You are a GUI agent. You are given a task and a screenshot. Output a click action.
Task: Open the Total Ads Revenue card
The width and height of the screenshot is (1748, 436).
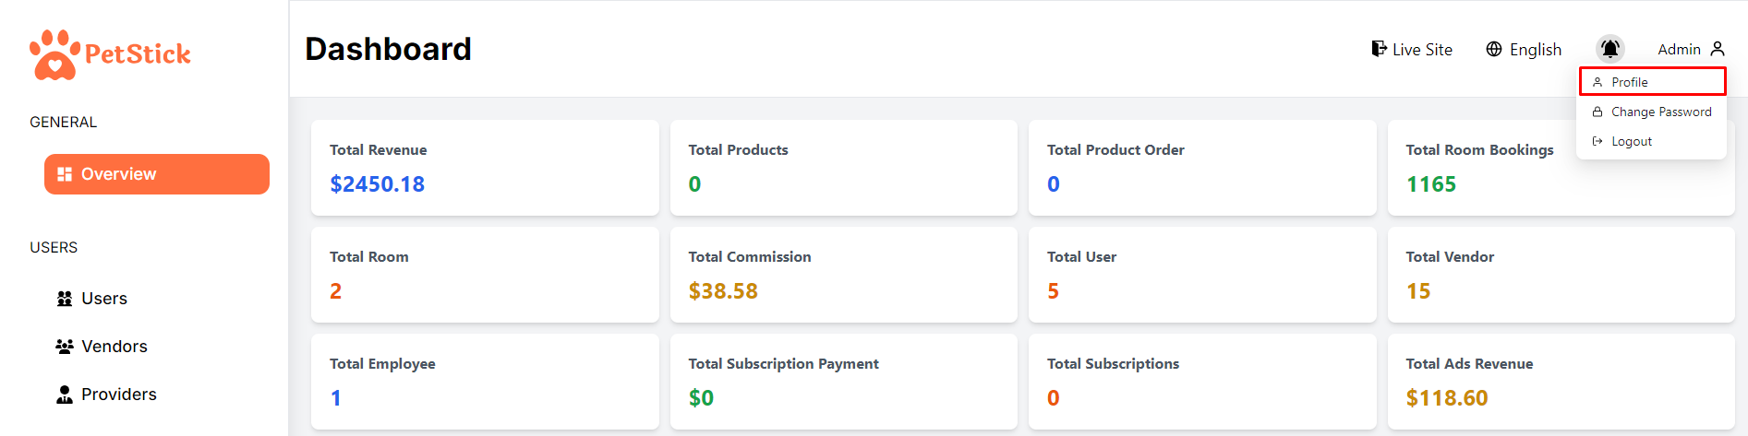point(1561,382)
